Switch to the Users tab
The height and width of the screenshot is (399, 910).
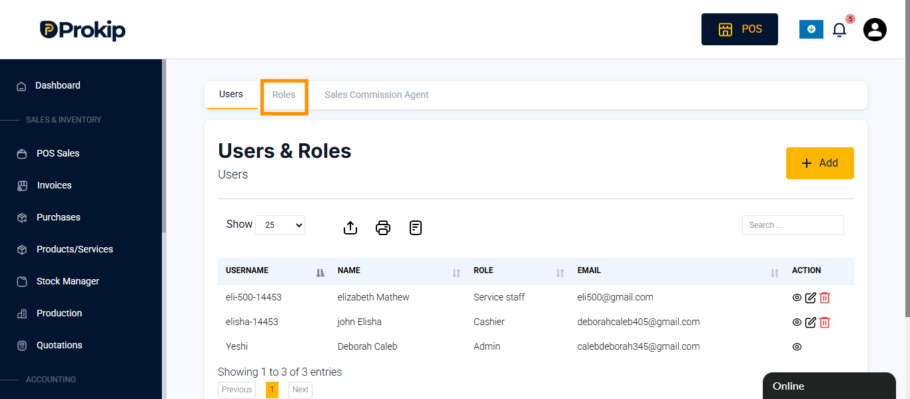point(231,95)
